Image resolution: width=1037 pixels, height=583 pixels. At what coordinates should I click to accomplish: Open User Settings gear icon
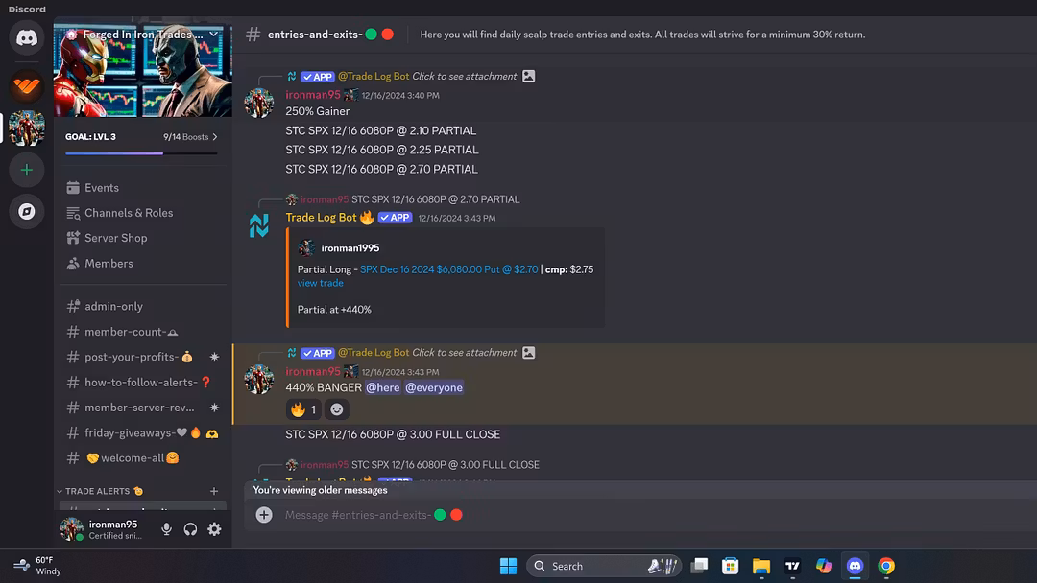[214, 529]
